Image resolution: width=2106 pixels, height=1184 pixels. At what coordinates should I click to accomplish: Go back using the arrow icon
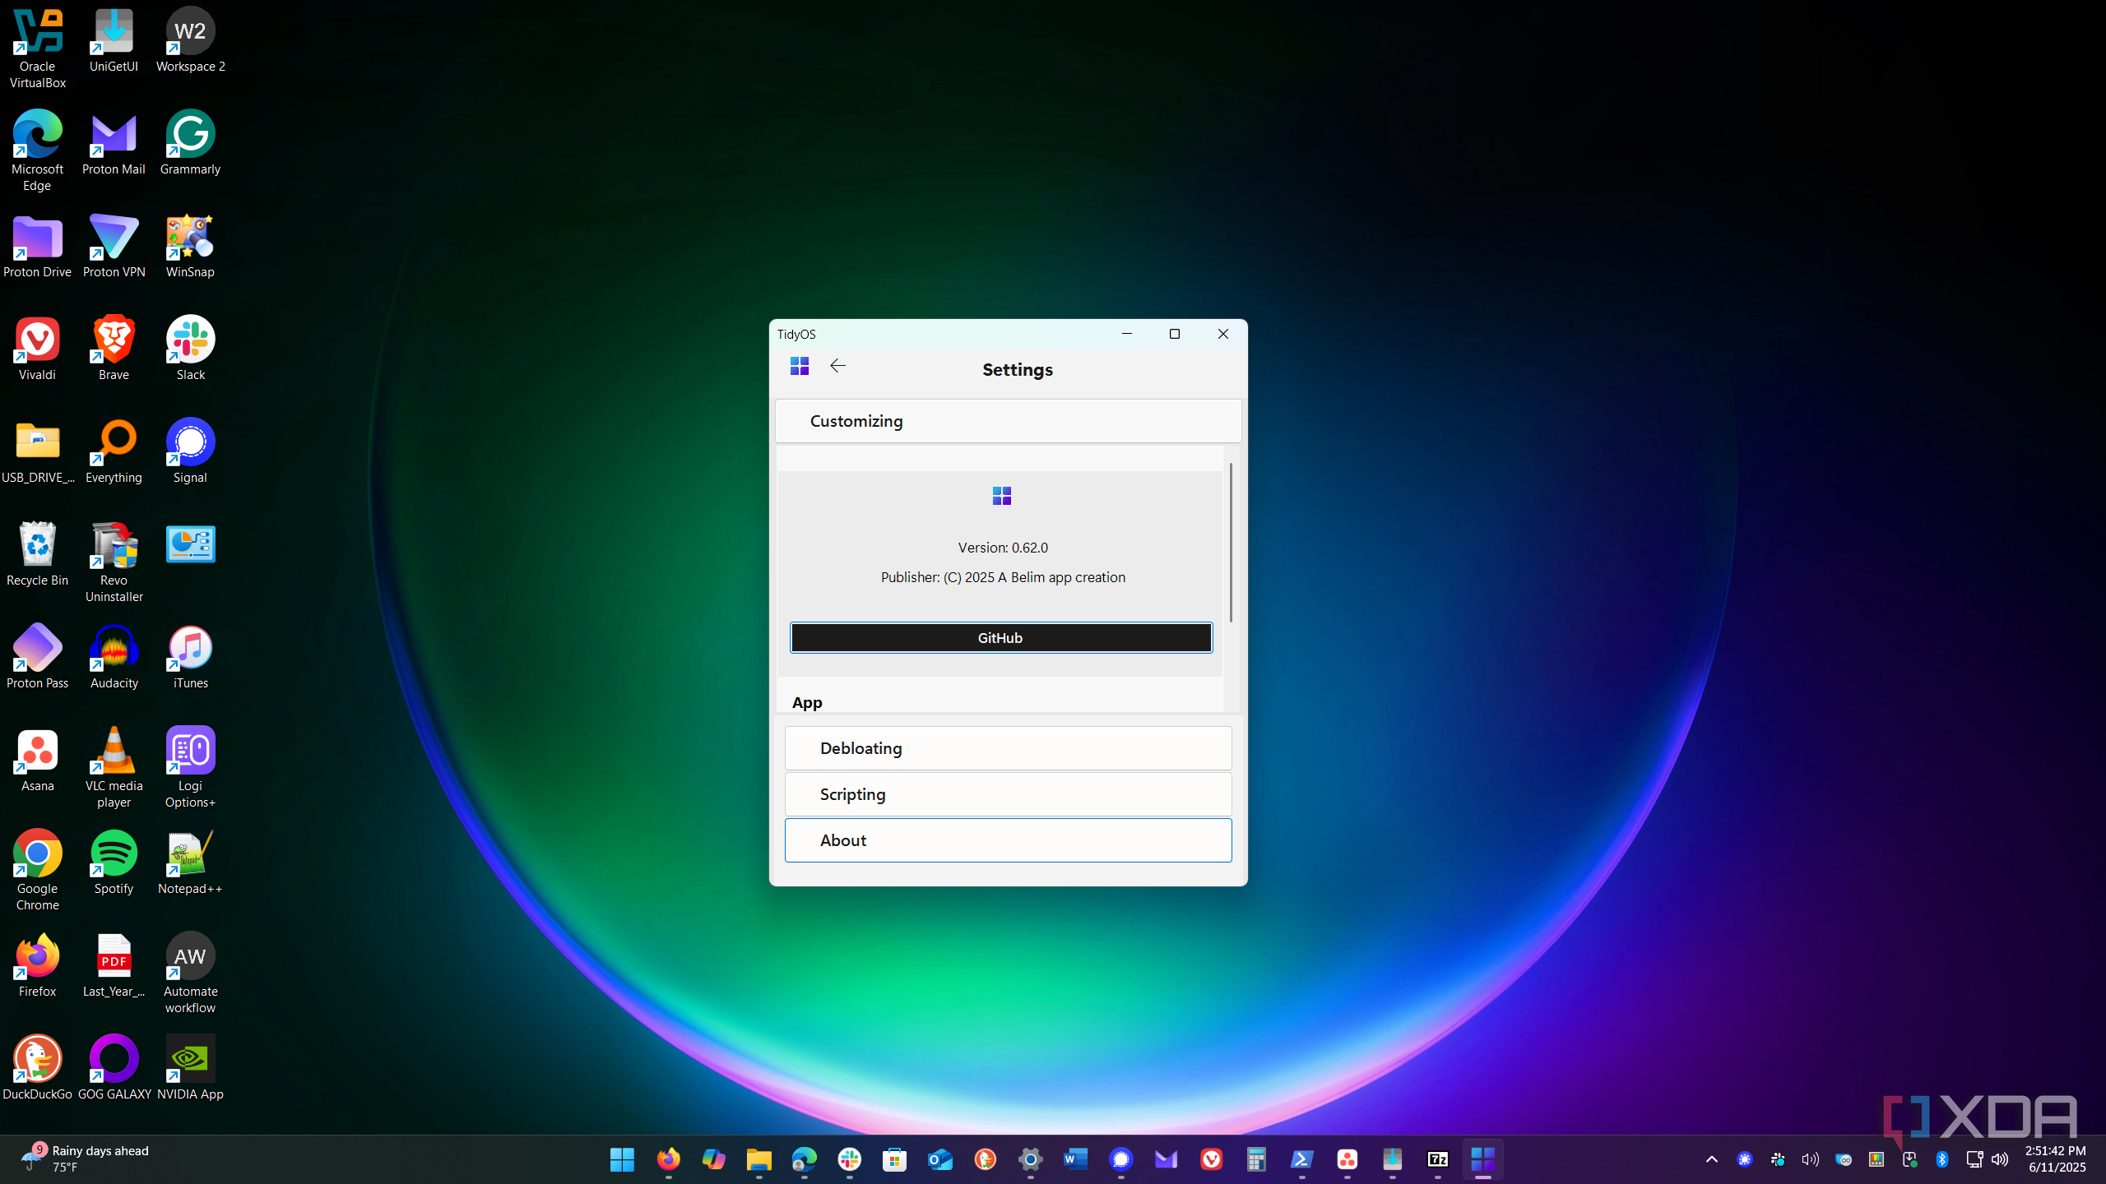pos(837,366)
